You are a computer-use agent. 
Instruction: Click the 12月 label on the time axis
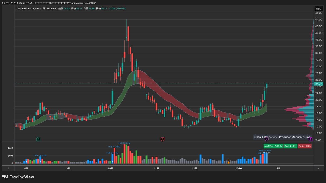(194, 168)
